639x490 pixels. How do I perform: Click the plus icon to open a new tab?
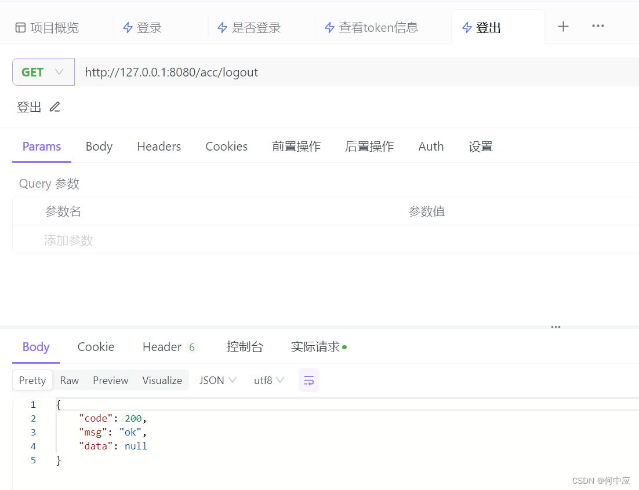563,26
